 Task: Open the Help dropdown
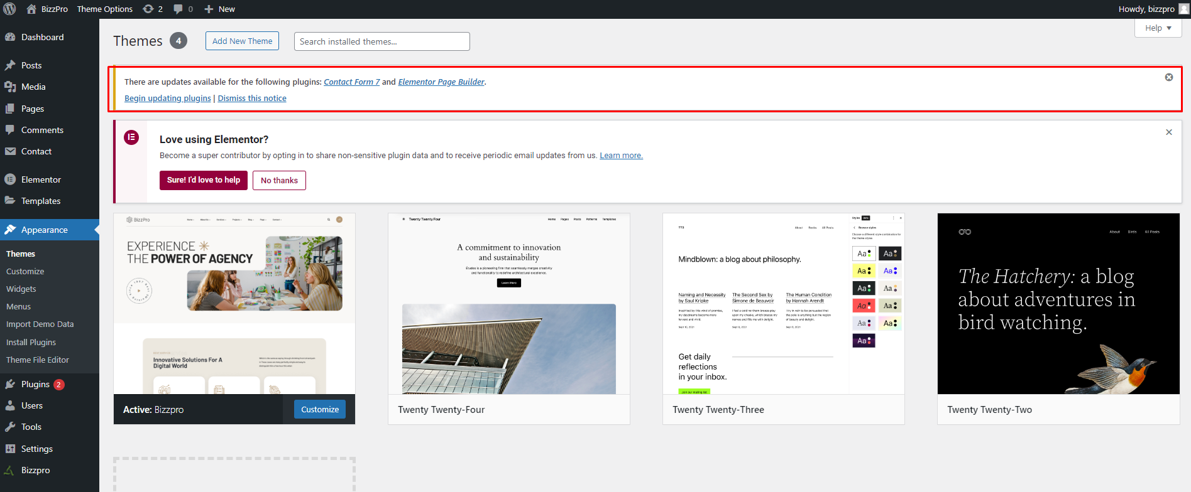1158,28
